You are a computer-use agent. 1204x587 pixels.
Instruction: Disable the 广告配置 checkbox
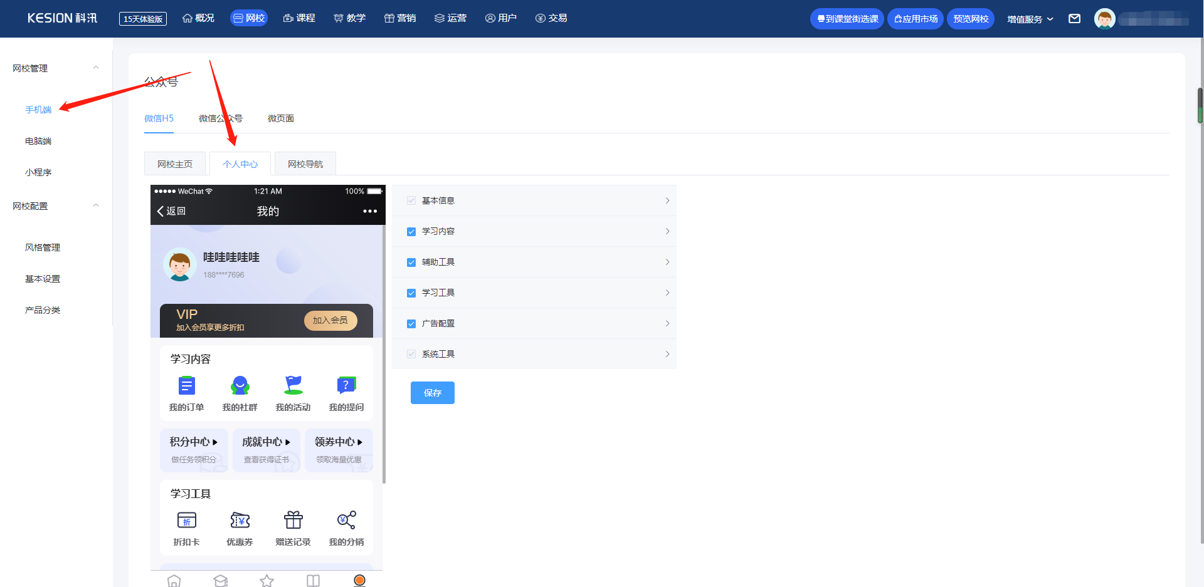(x=411, y=324)
